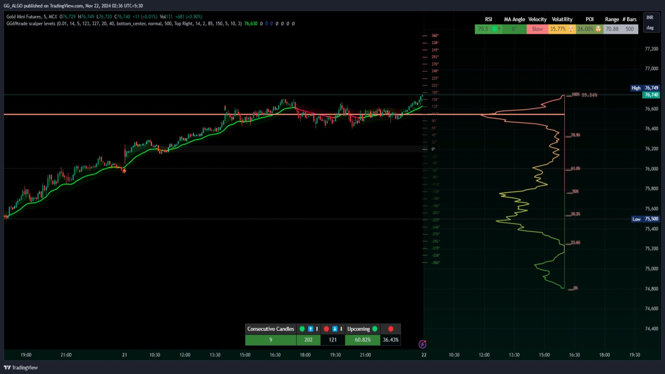The width and height of the screenshot is (665, 374).
Task: Click the 77,200 price axis label
Action: (651, 49)
